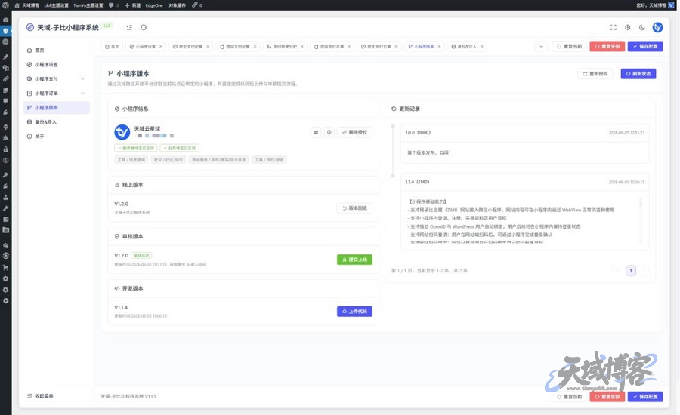Expand the 小程序订单 sidebar submenu
The width and height of the screenshot is (680, 415).
pos(82,93)
